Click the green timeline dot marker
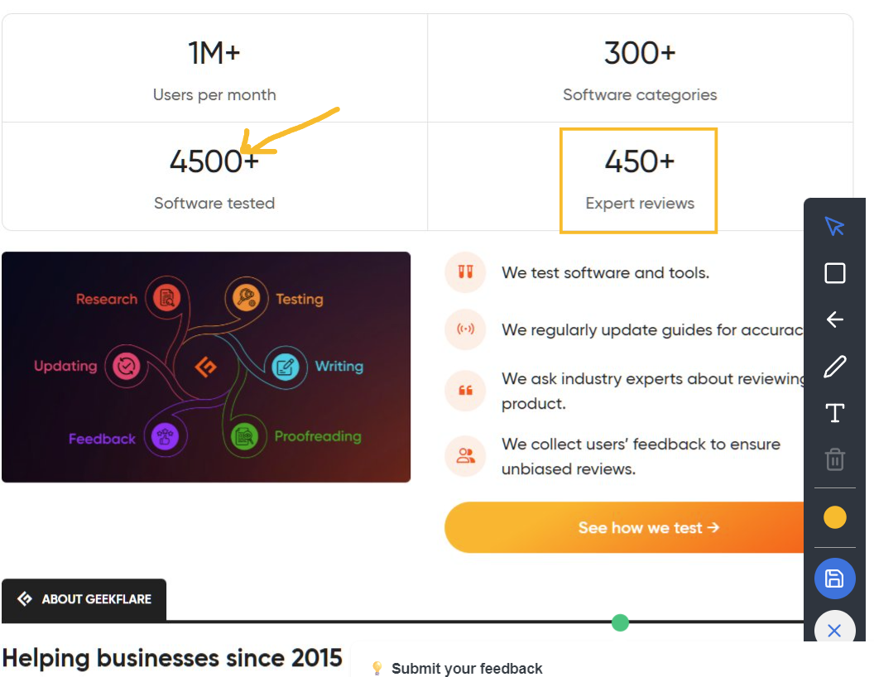The image size is (874, 677). 620,622
